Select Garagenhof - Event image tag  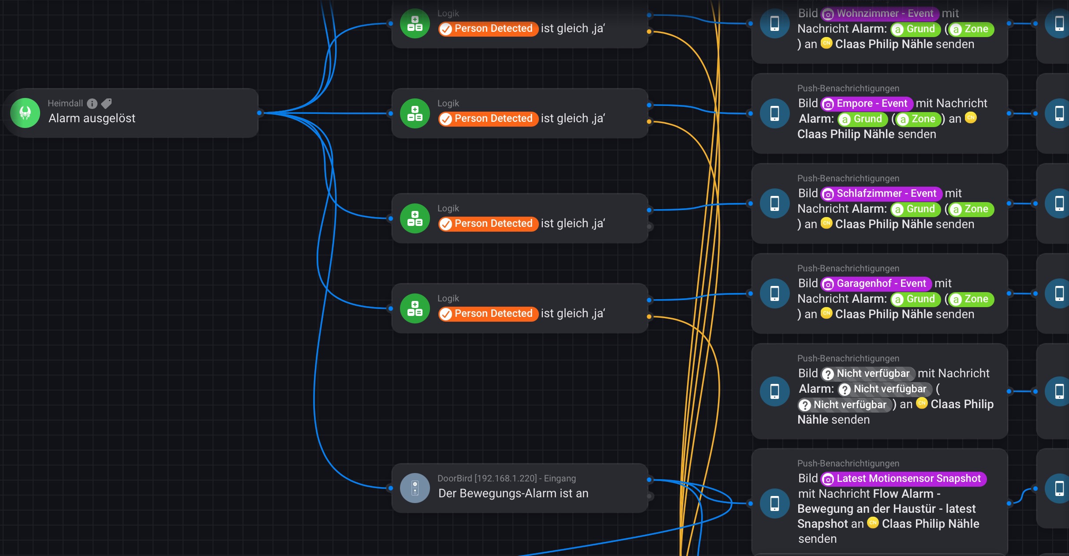pos(876,284)
